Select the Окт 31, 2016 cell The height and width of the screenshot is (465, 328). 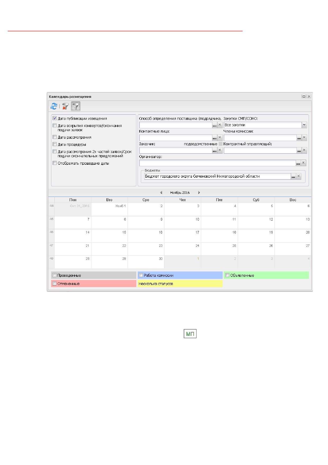click(x=73, y=209)
